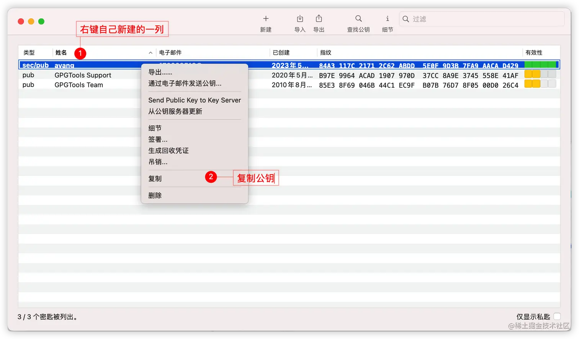
Task: Open the 细节 info toolbar icon
Action: (x=387, y=19)
